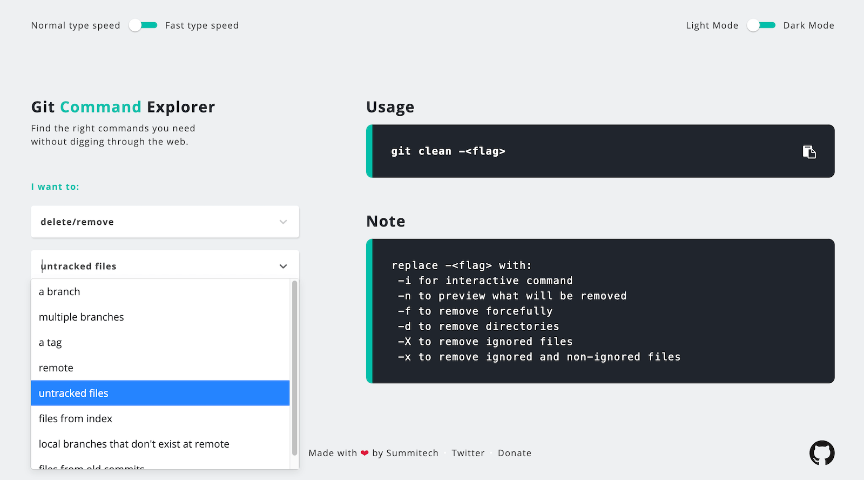Click the 'Fast type speed' label

click(x=202, y=25)
